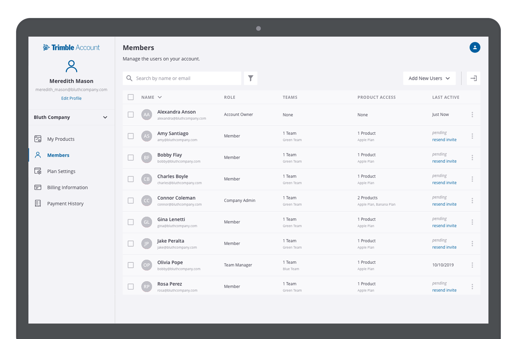Open the Add New Users dropdown

tap(429, 78)
